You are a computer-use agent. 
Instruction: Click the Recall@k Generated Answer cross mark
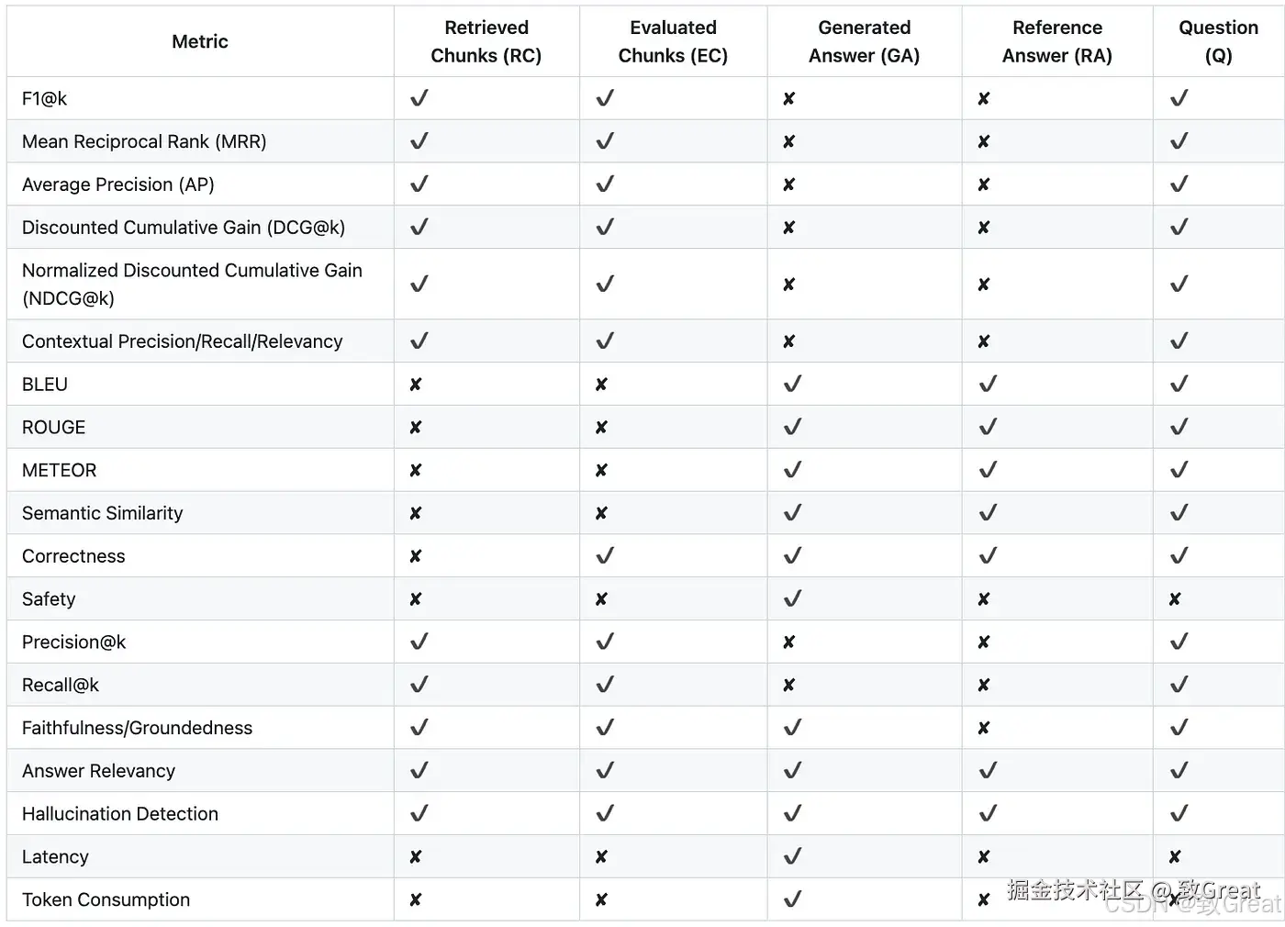point(789,685)
